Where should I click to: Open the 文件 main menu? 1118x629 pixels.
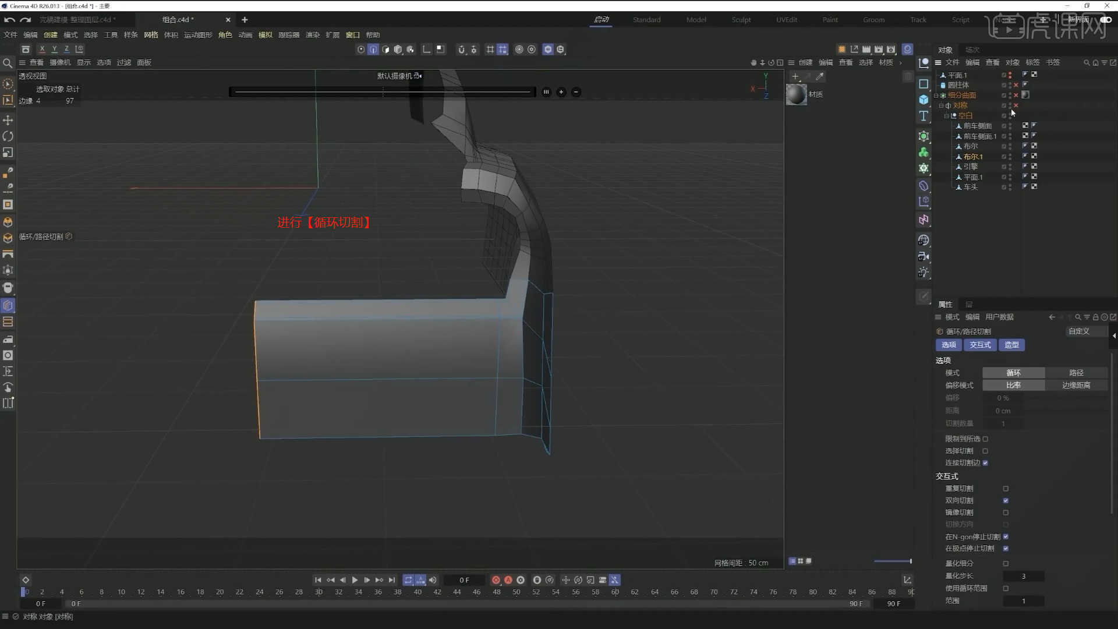[10, 35]
